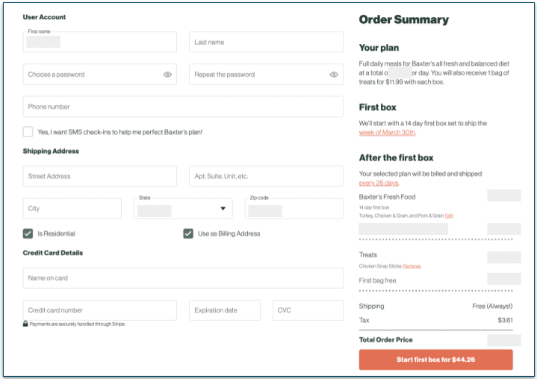Show password in Repeat the password field
This screenshot has height=379, width=537.
pyautogui.click(x=334, y=74)
